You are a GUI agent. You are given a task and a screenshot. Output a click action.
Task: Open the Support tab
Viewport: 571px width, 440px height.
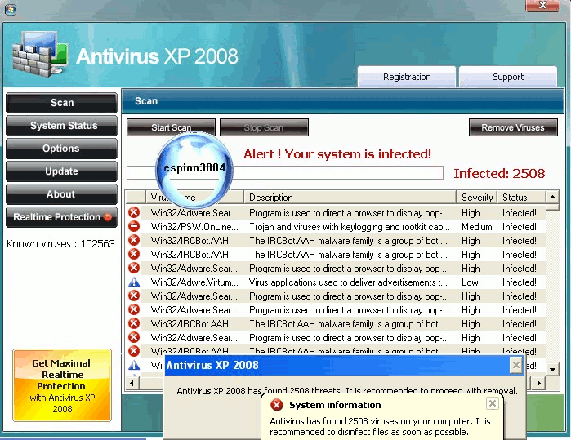click(x=508, y=77)
